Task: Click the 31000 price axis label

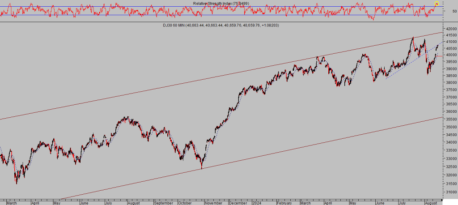Action: (451, 192)
